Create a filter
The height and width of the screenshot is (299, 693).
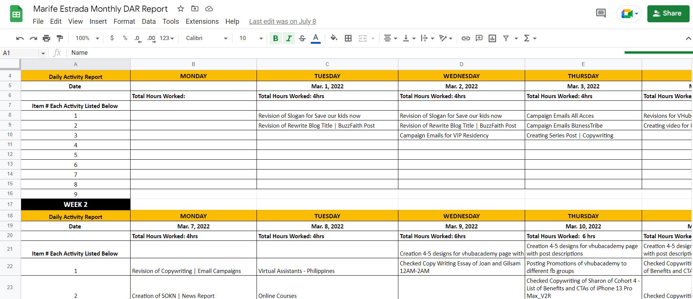tap(506, 38)
